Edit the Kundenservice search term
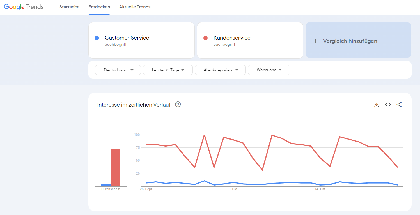420x215 pixels. pos(232,38)
